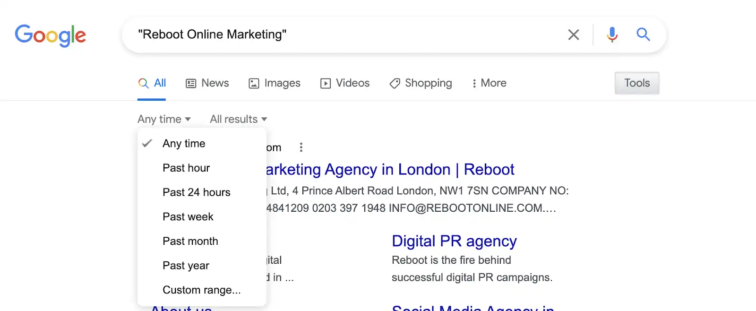The image size is (756, 311).
Task: Open the All results filter dropdown
Action: [x=239, y=119]
